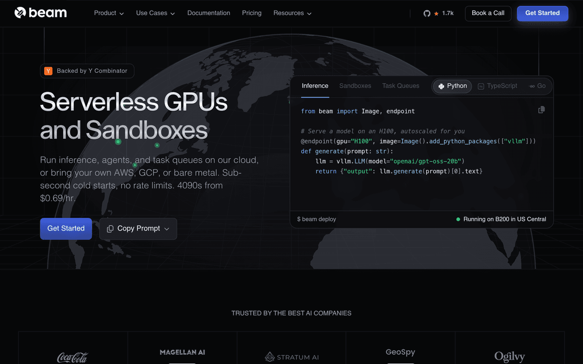The image size is (583, 364).
Task: Open the Documentation page
Action: [x=209, y=13]
